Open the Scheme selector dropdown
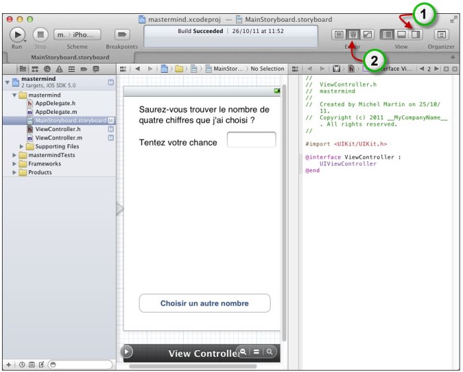The image size is (463, 372). click(77, 35)
